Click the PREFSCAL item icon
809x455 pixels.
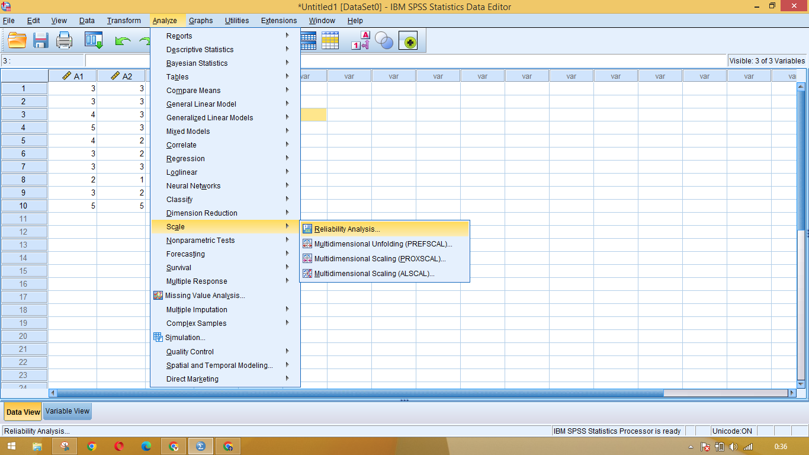307,243
